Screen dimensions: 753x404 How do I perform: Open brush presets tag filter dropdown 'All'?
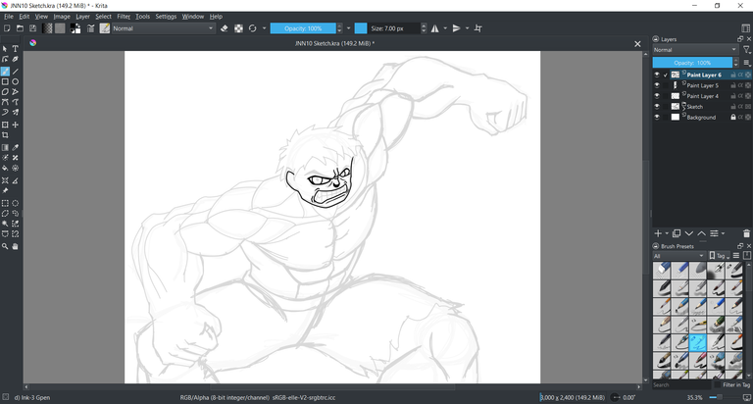point(679,256)
